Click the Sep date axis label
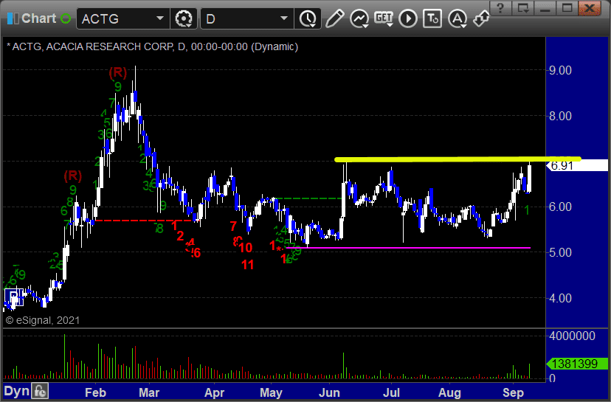The width and height of the screenshot is (611, 402). (x=513, y=392)
